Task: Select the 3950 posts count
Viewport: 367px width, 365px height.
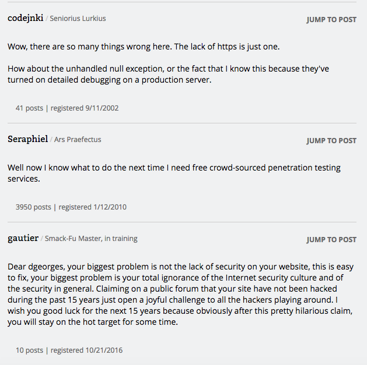Action: point(33,207)
